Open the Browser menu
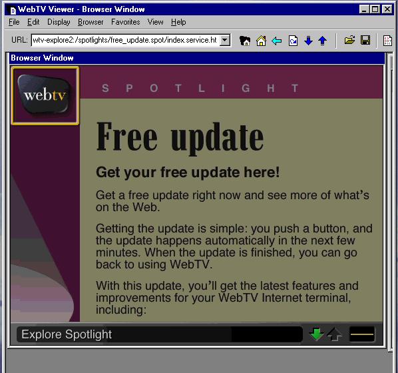 [91, 22]
